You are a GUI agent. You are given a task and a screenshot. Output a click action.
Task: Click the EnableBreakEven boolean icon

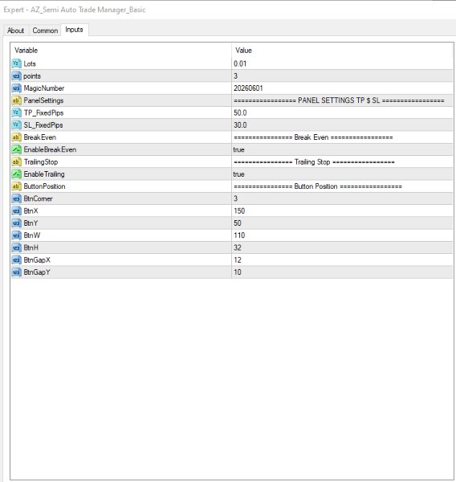[16, 149]
